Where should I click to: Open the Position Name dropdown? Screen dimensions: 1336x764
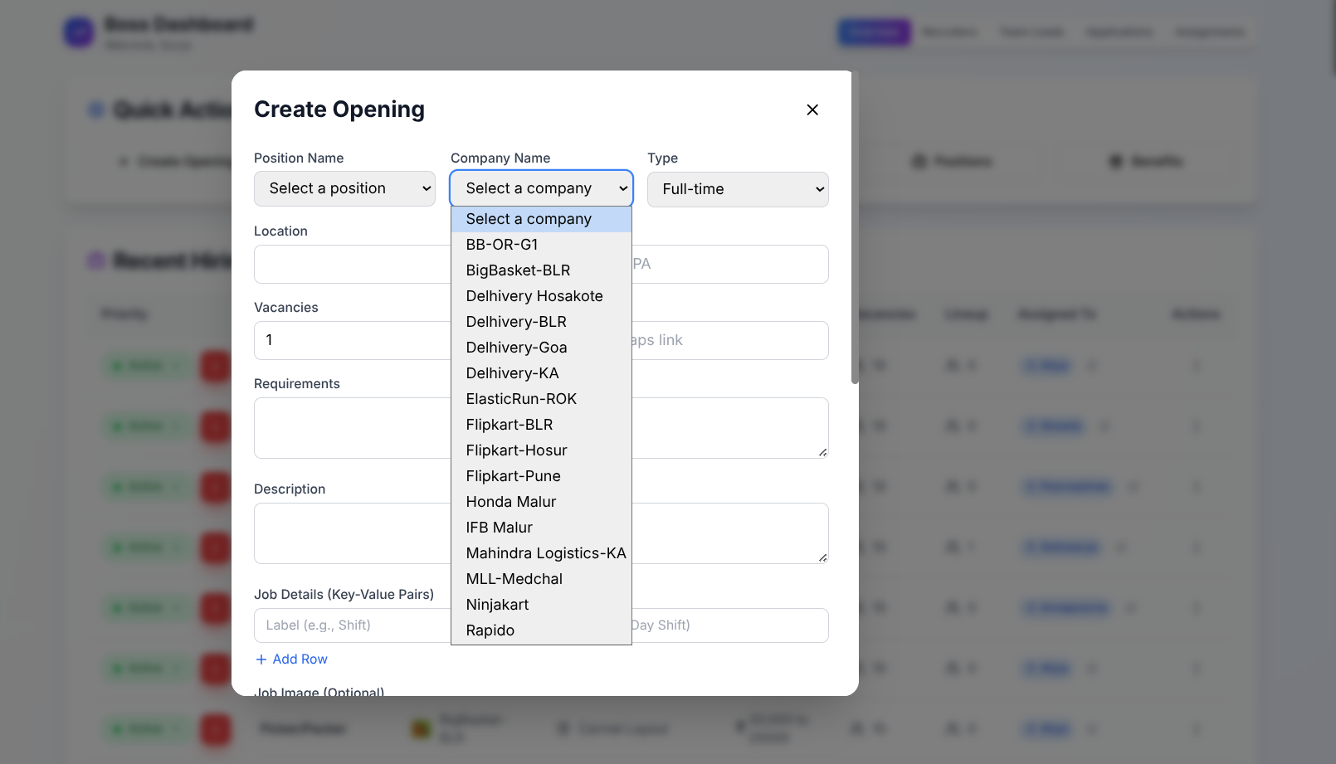344,188
